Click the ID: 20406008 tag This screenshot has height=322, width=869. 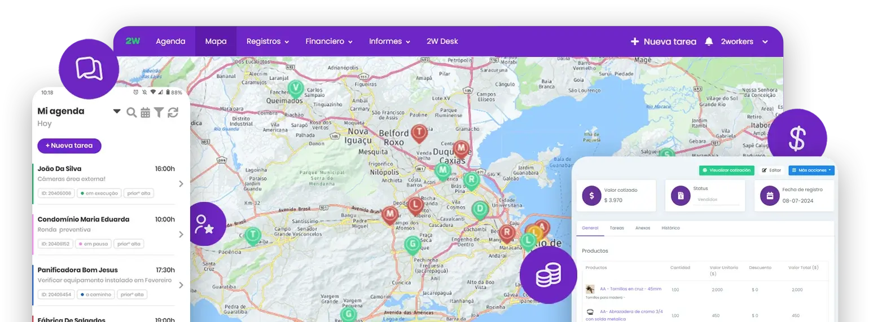tap(56, 193)
